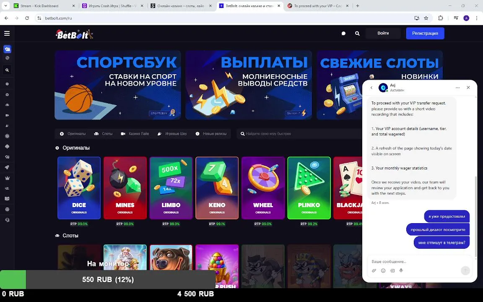This screenshot has width=483, height=302.
Task: Switch to the Онлайн-казино tab
Action: click(x=181, y=6)
